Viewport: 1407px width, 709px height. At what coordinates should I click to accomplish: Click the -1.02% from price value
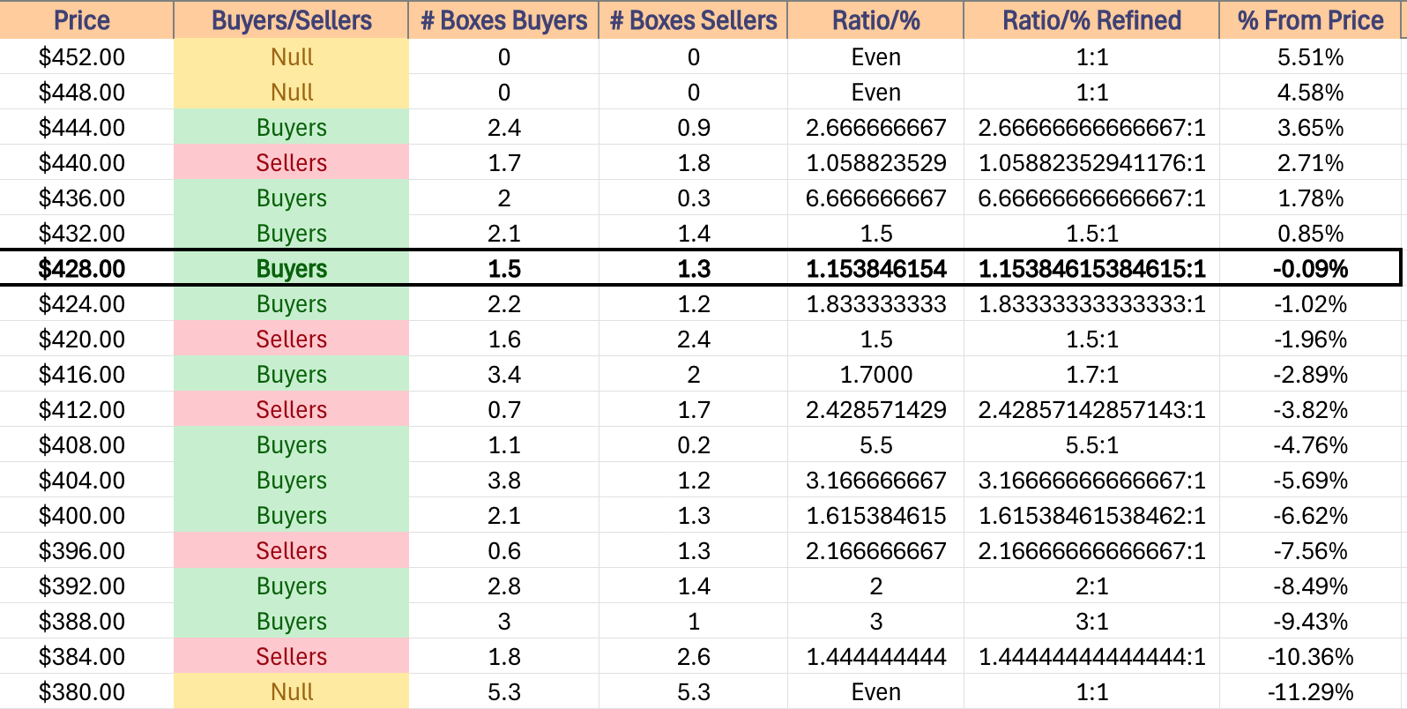point(1311,304)
